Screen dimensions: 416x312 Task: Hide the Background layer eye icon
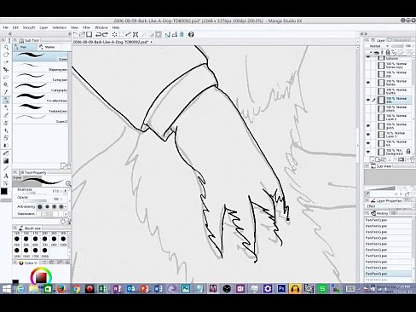coord(368,152)
